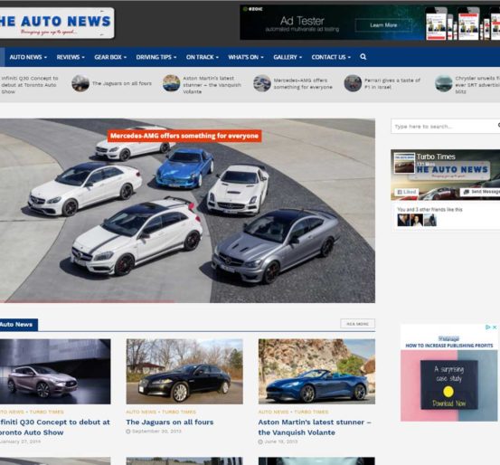This screenshot has width=500, height=465.
Task: Open article 'The Jaguars on all fours' headline
Action: tap(170, 422)
